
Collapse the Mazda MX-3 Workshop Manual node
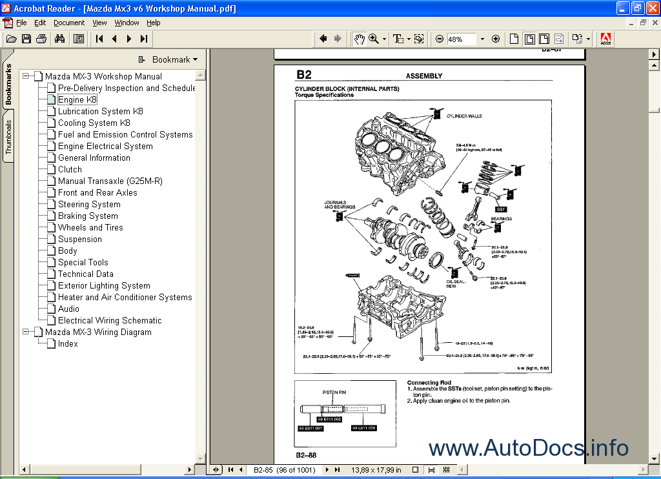(26, 76)
